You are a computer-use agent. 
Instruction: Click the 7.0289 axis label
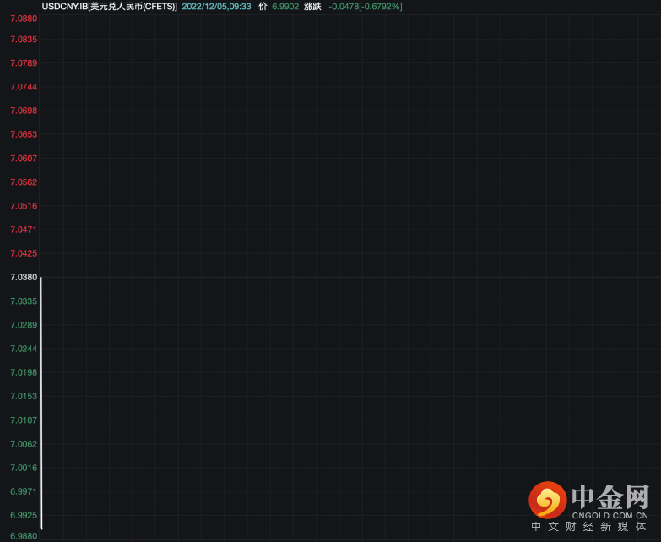24,325
